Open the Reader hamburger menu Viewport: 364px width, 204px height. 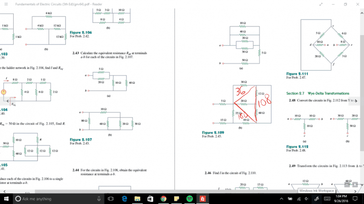(6, 4)
